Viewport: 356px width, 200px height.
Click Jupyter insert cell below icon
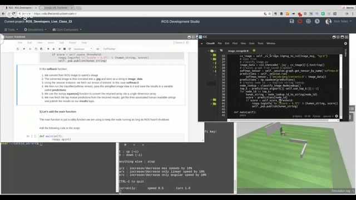[24, 49]
